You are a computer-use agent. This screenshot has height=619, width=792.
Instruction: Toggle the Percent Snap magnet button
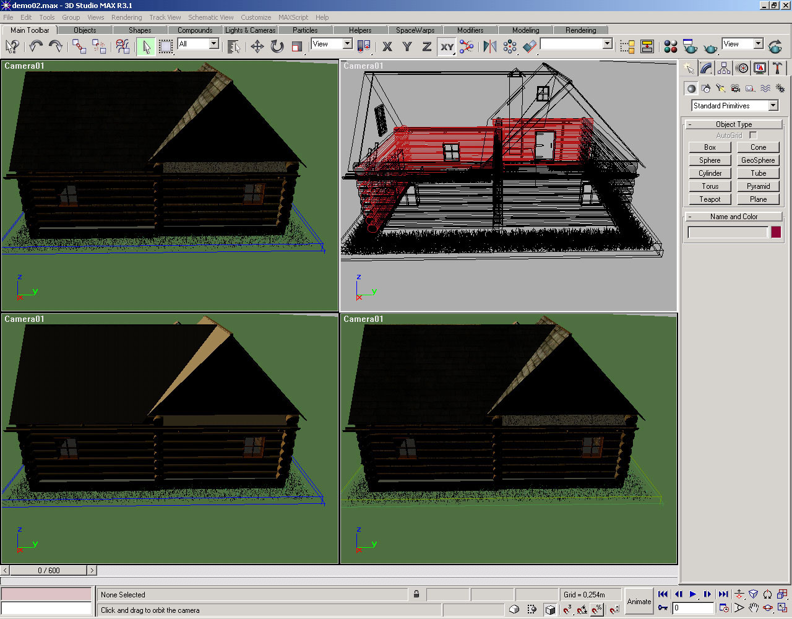click(596, 610)
